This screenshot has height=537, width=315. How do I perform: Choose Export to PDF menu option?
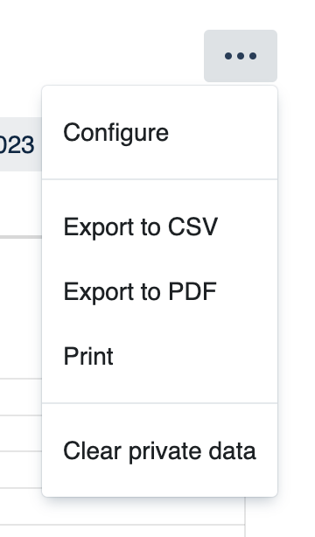[x=159, y=291]
